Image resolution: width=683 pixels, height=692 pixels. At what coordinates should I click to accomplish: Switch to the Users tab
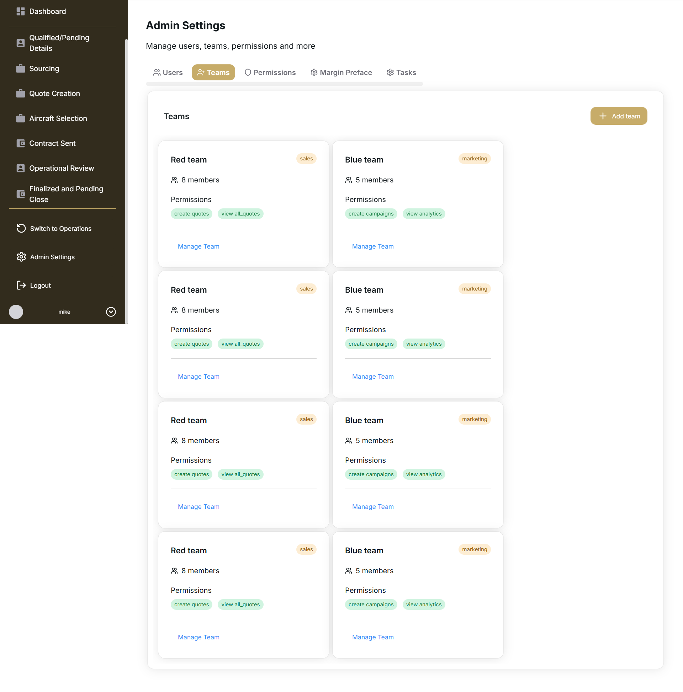pyautogui.click(x=168, y=72)
